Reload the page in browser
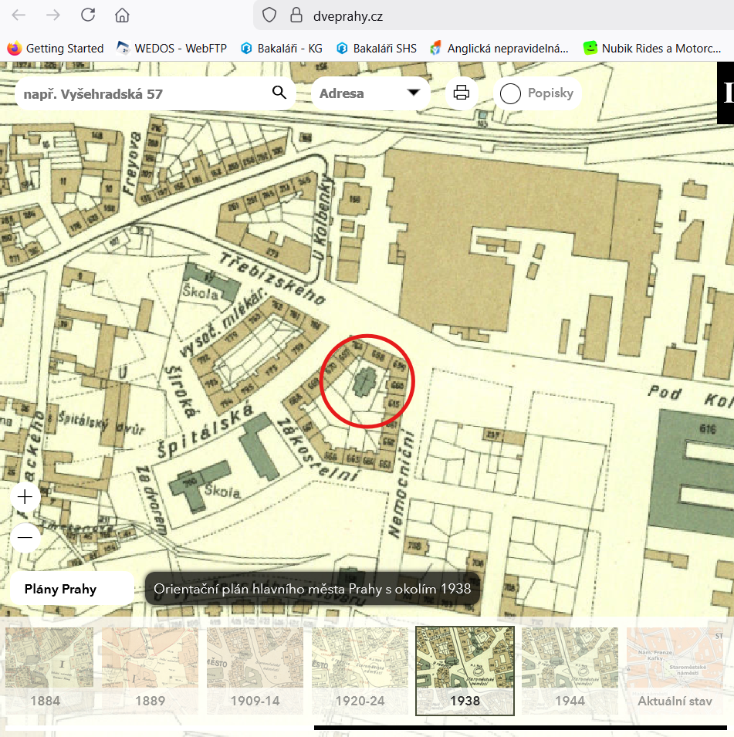Viewport: 734px width, 737px height. coord(88,15)
